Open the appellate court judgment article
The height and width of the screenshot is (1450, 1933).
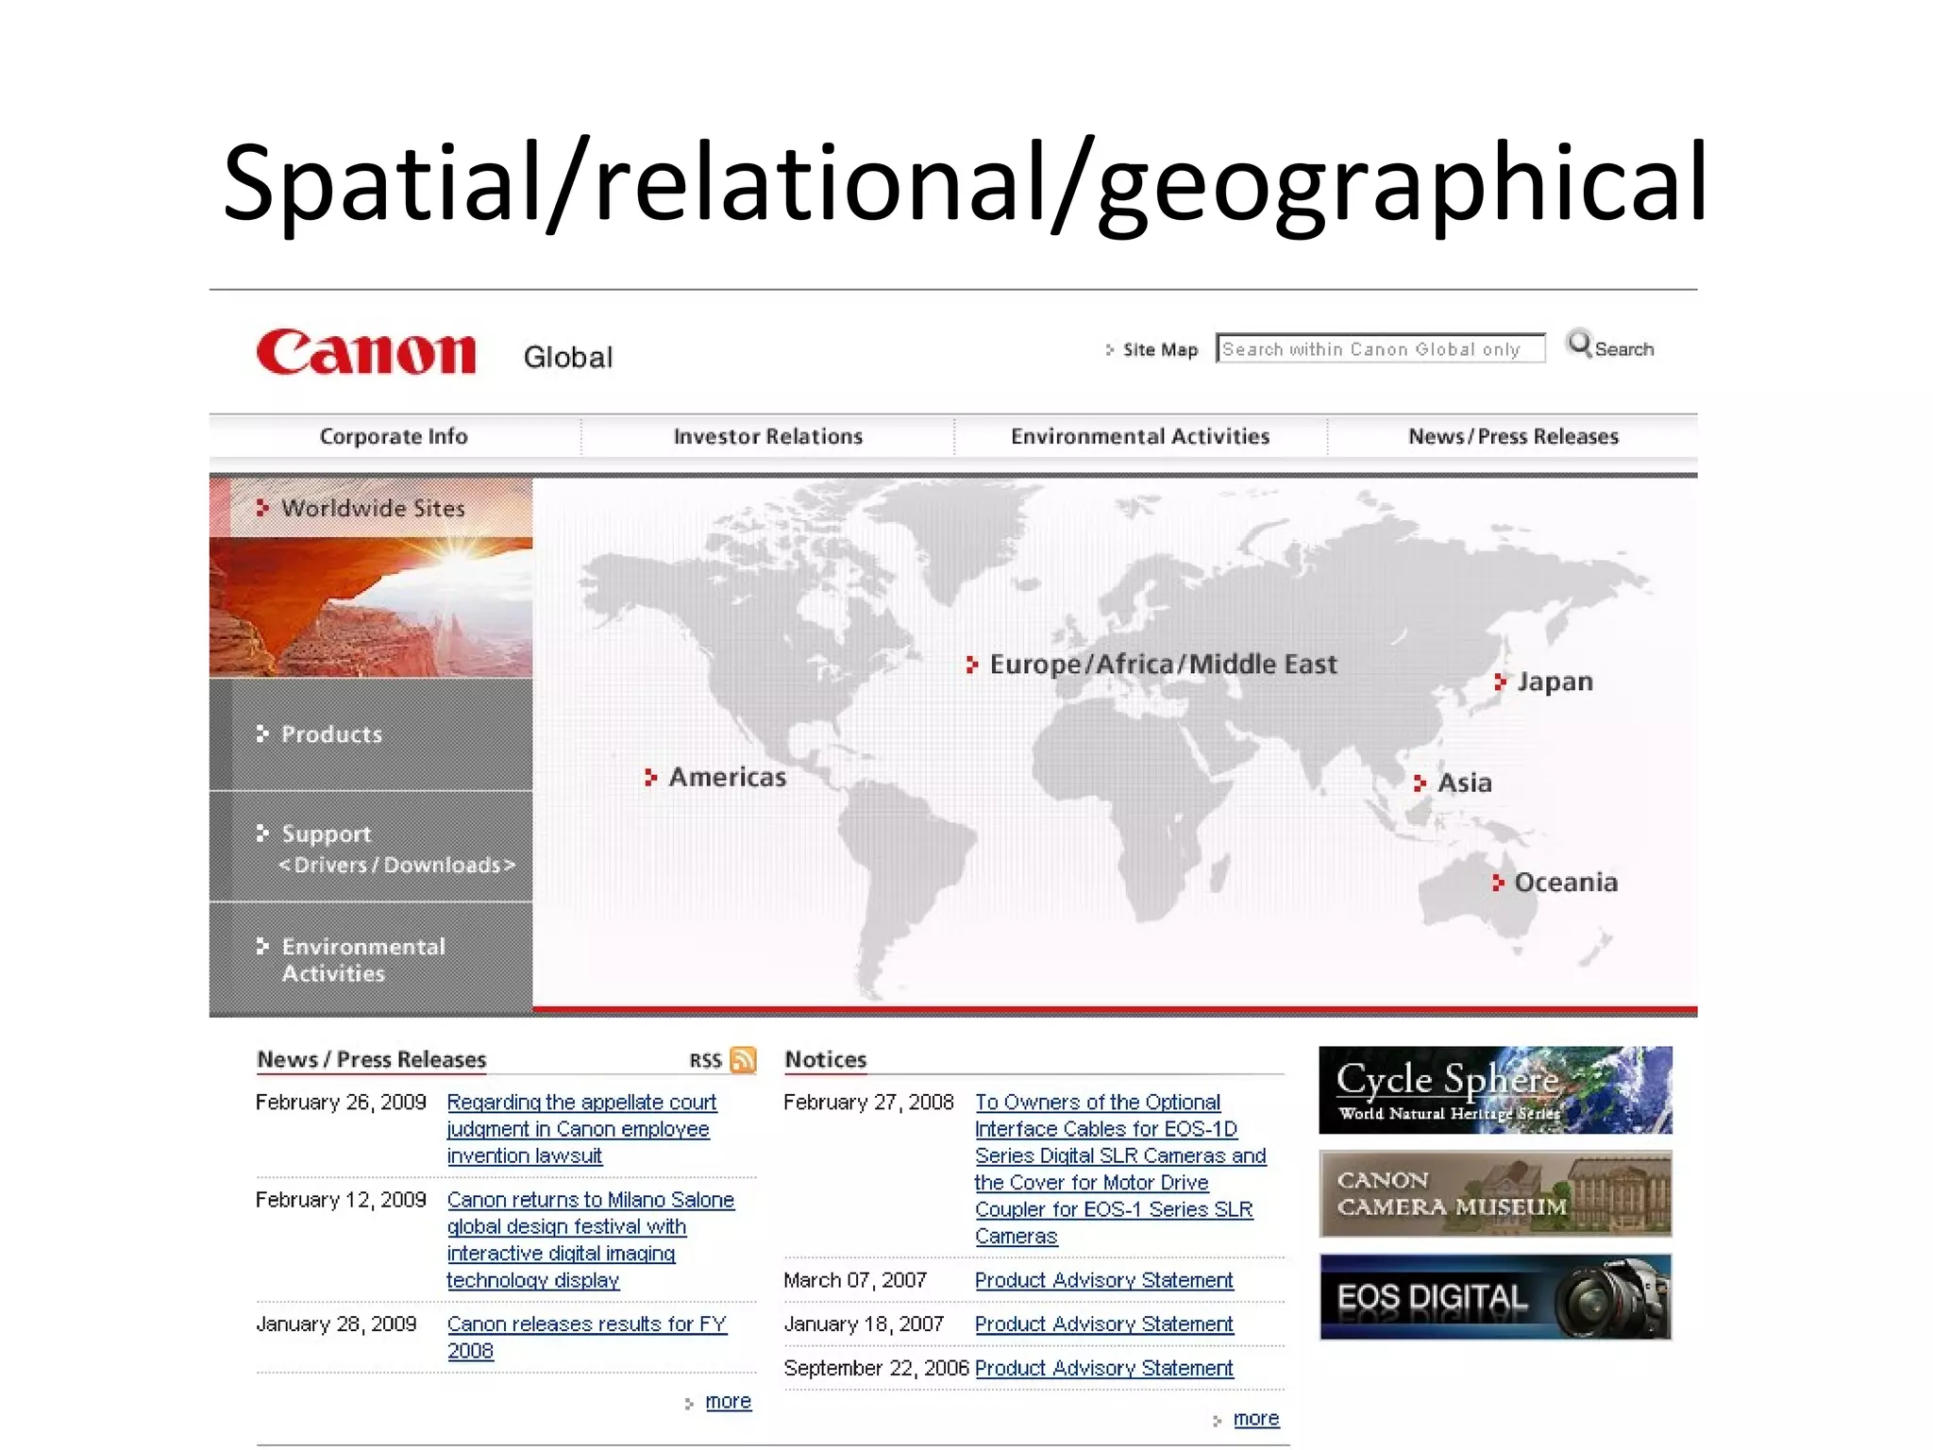pyautogui.click(x=581, y=1129)
